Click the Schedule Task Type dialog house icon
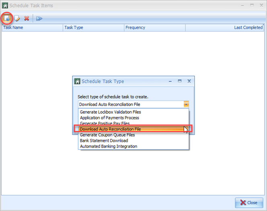The width and height of the screenshot is (267, 211). click(x=77, y=81)
